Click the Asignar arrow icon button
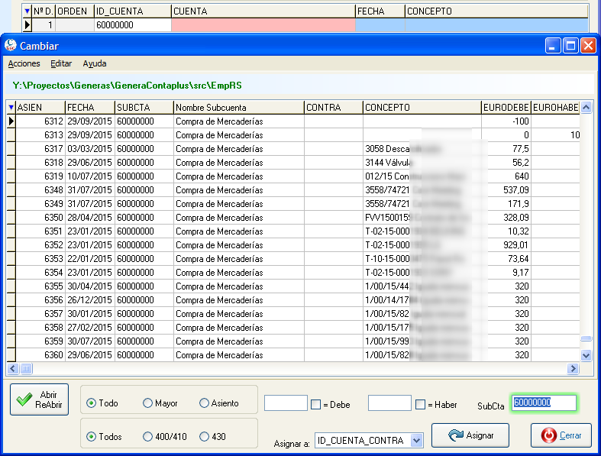This screenshot has height=456, width=601. [470, 435]
